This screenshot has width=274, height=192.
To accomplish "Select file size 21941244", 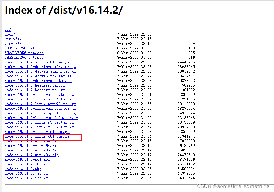I will 186,136.
